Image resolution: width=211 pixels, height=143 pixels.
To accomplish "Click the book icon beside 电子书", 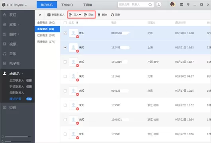I will point(4,64).
